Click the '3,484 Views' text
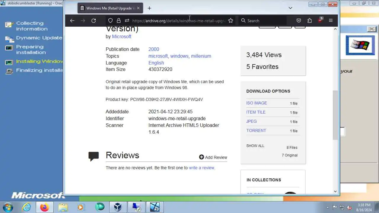The width and height of the screenshot is (379, 213). point(264,55)
